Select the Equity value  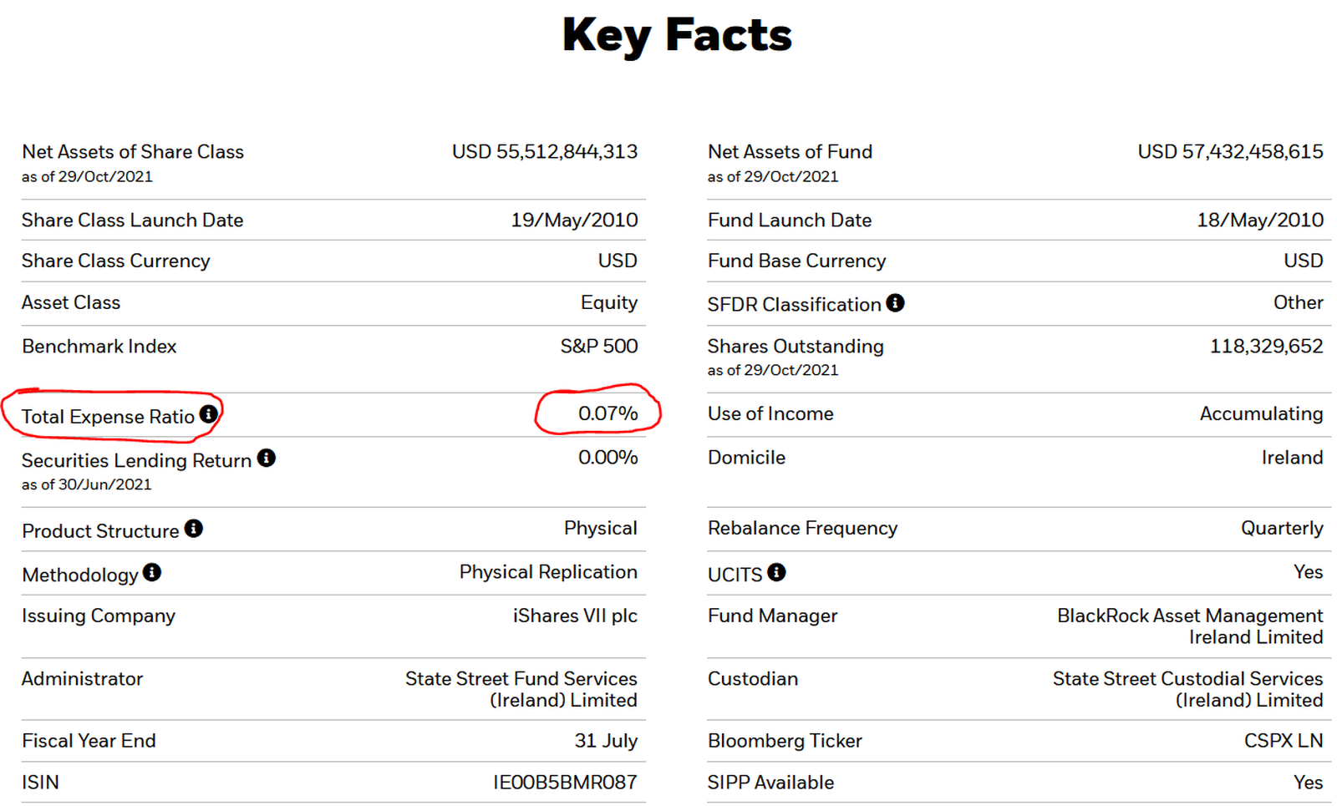pos(609,303)
